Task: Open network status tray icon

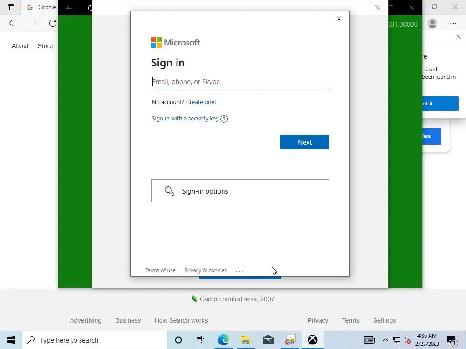Action: pyautogui.click(x=396, y=340)
